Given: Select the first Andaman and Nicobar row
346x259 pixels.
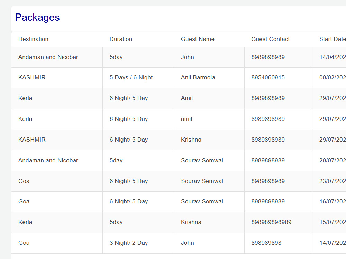Looking at the screenshot, I should (x=179, y=57).
